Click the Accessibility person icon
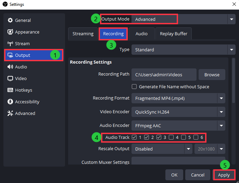Screen dimensions: 239x183 pos(10,102)
